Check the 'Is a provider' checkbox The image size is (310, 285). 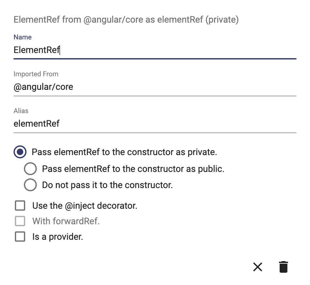[x=20, y=237]
